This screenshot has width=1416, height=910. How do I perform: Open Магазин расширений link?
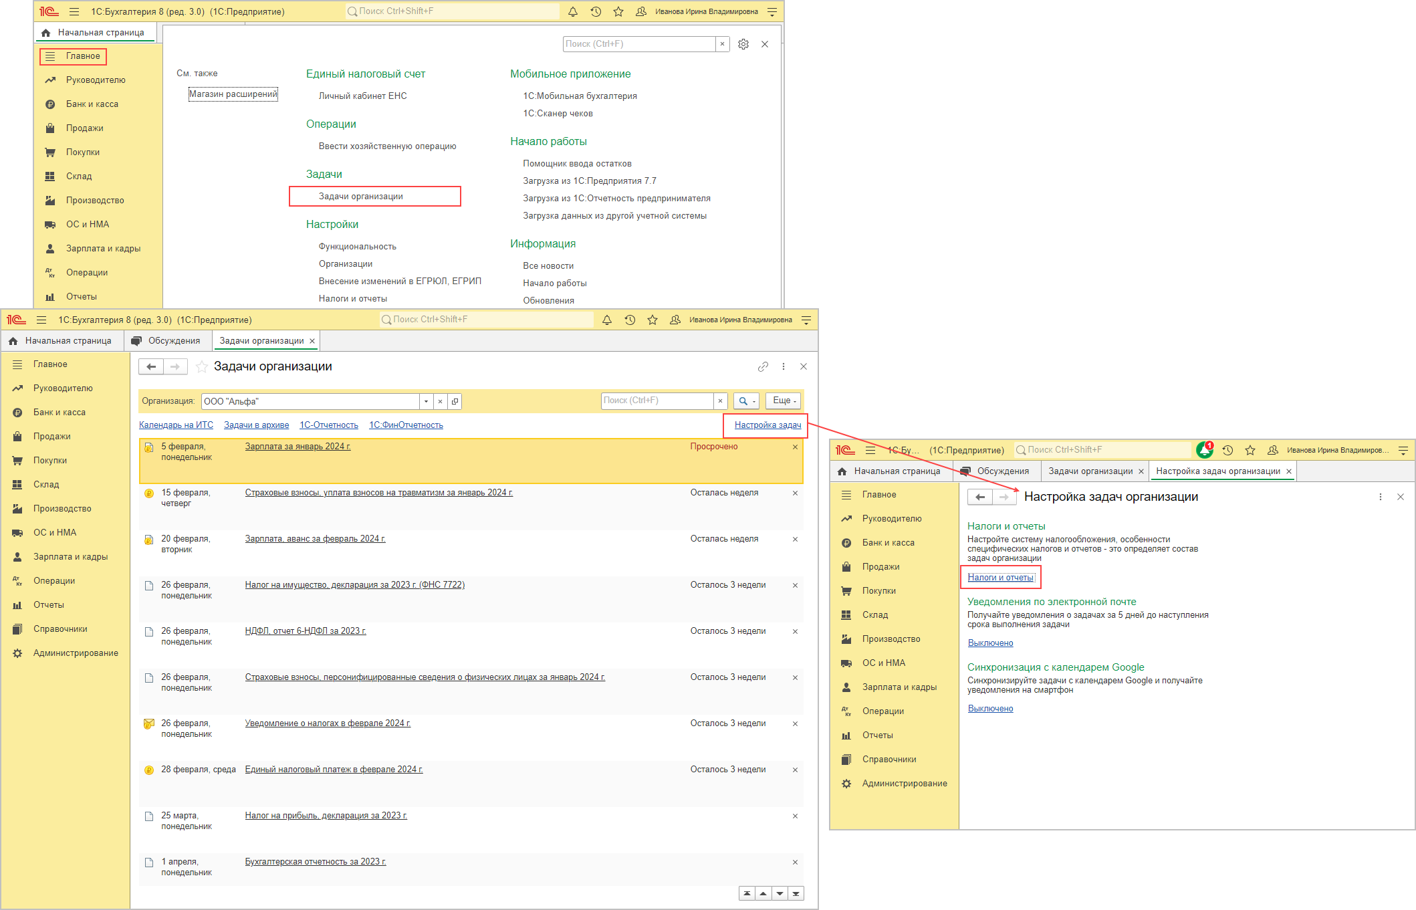233,94
